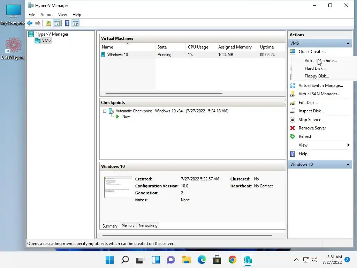Screen dimensions: 357x268
Task: Click the Forward arrow toolbar icon
Action: (38, 23)
